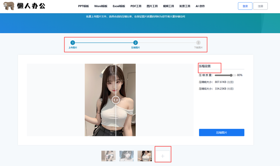The height and width of the screenshot is (166, 280).
Task: Select the first image thumbnail
Action: [108, 156]
